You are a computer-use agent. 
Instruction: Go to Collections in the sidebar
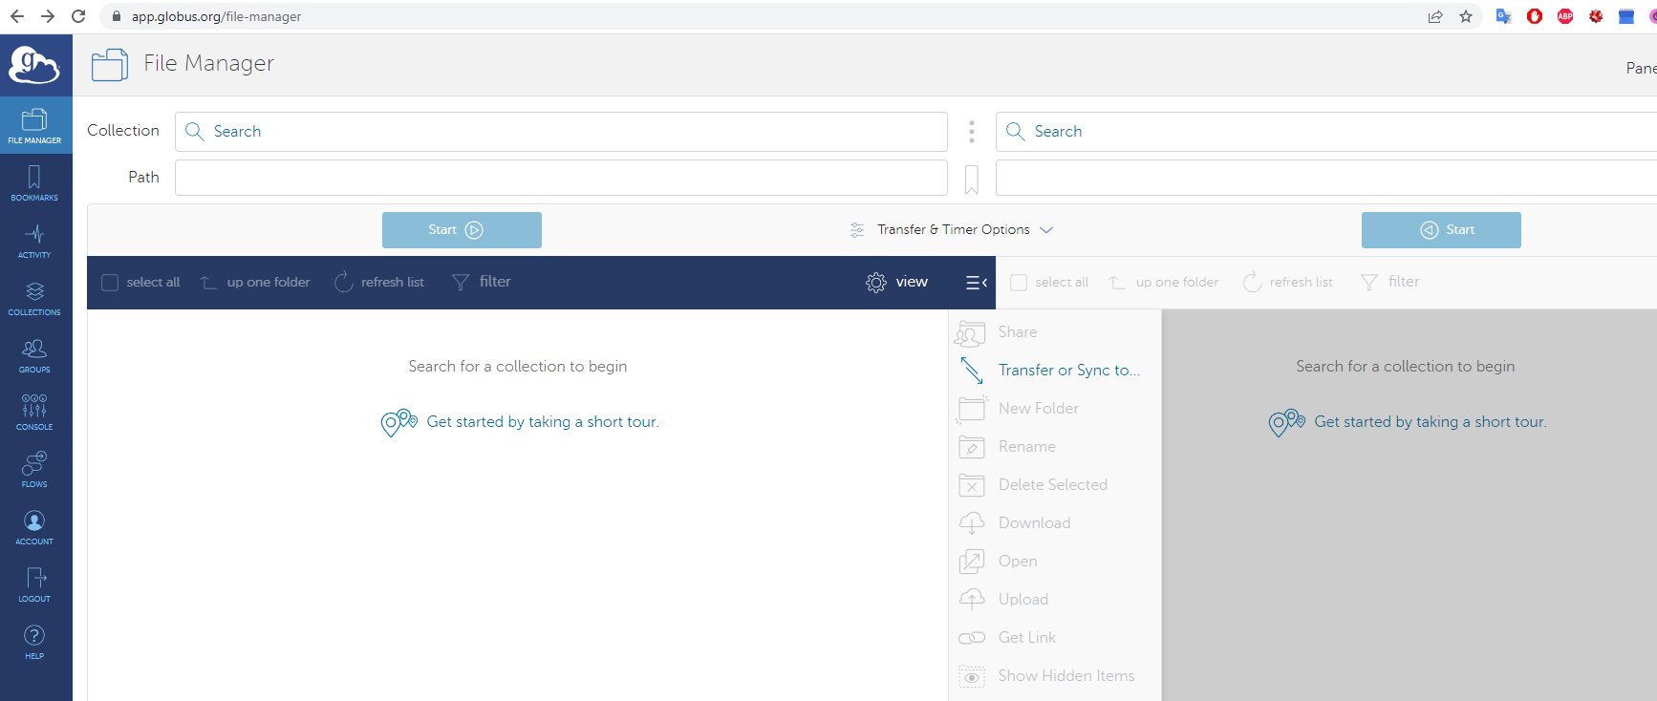(x=34, y=297)
